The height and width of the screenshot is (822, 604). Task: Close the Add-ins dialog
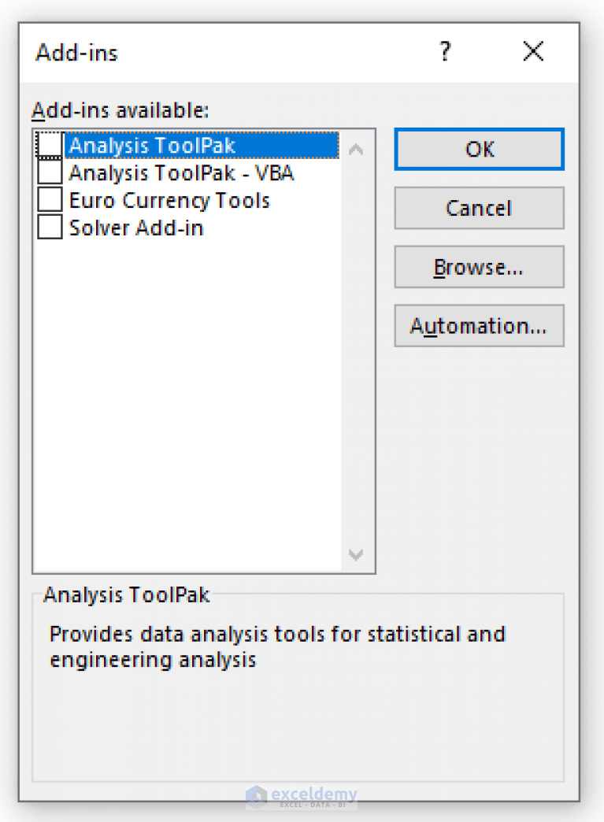pos(533,52)
